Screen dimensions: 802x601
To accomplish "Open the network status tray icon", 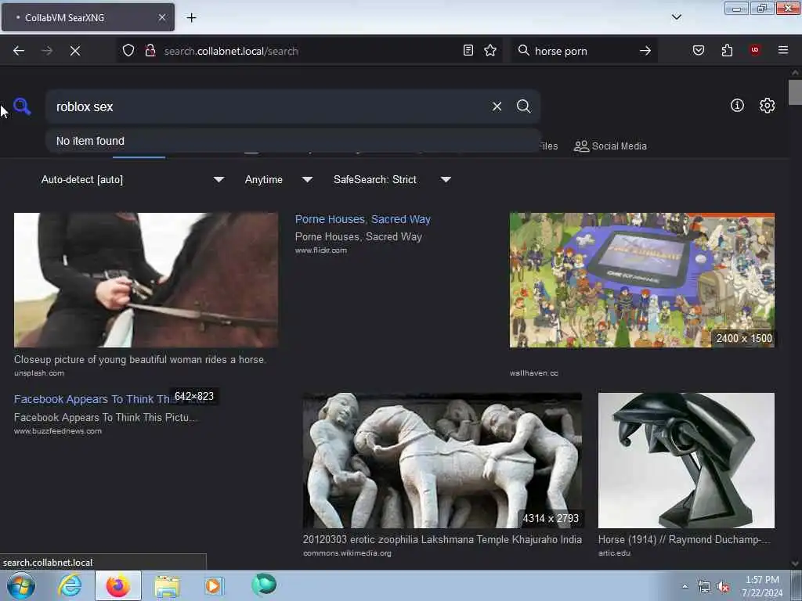I will pyautogui.click(x=704, y=587).
